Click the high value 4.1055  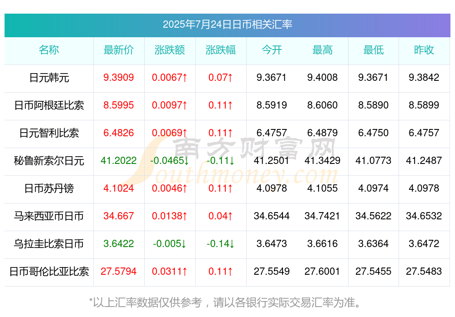[x=323, y=188]
